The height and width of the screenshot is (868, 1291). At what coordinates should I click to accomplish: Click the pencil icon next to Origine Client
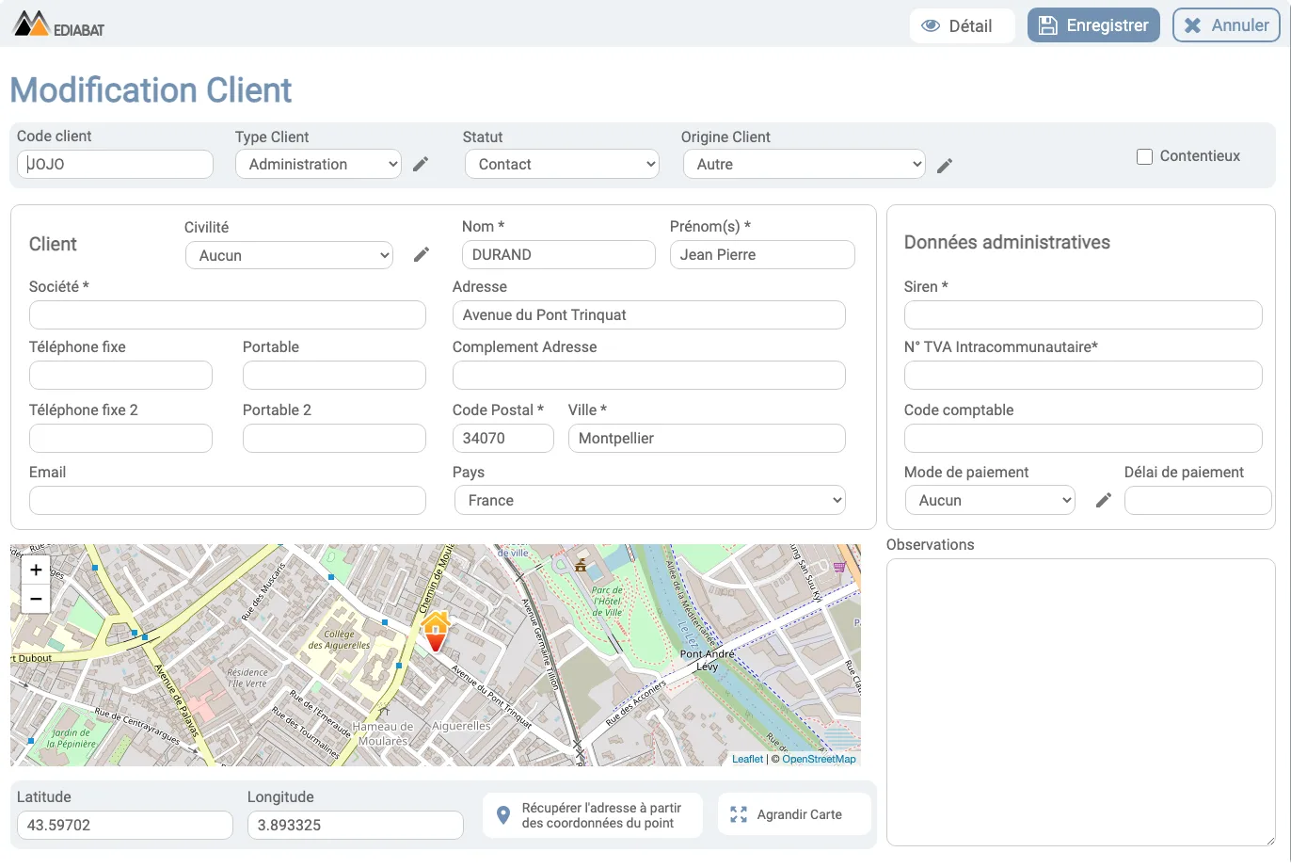945,165
